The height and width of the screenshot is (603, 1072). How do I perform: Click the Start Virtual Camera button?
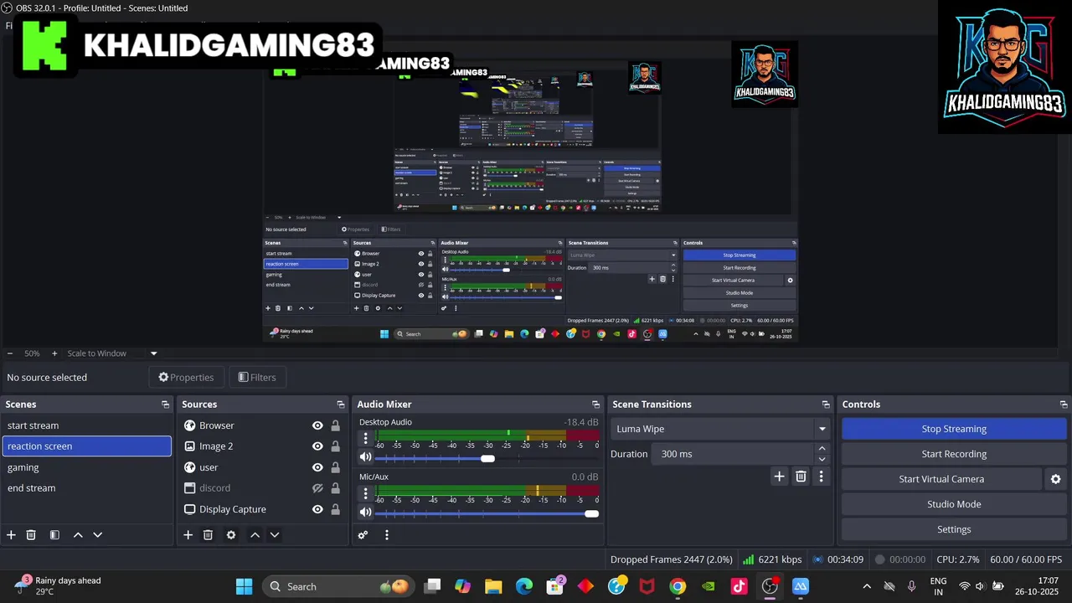[941, 479]
